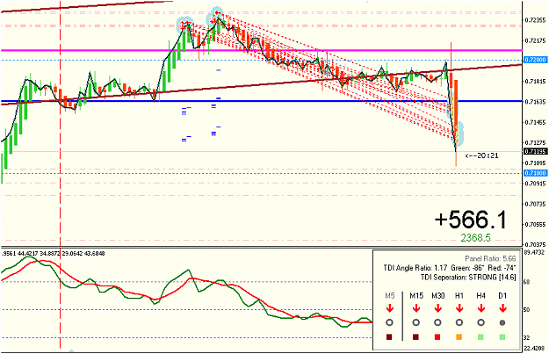Click the light green square under H4

pos(480,337)
